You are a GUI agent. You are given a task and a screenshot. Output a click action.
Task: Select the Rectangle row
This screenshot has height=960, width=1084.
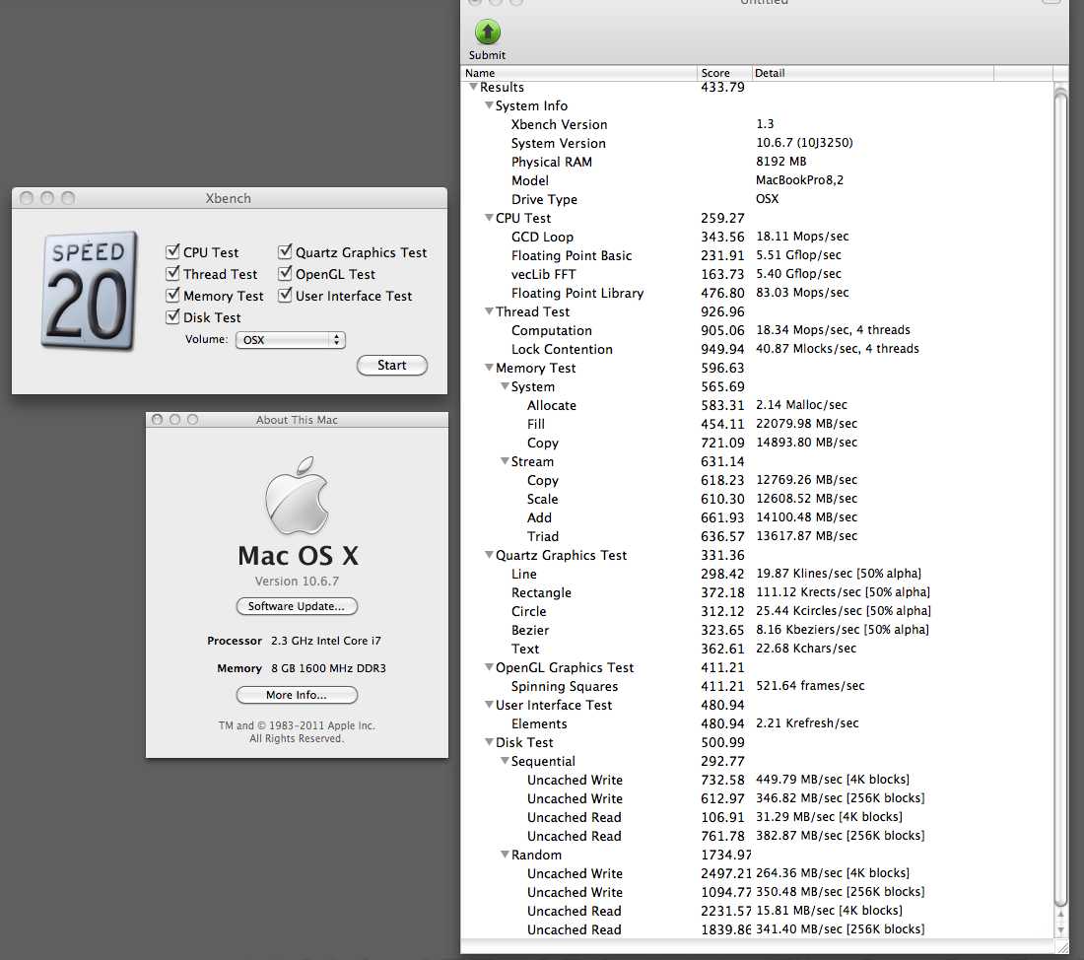pos(757,592)
